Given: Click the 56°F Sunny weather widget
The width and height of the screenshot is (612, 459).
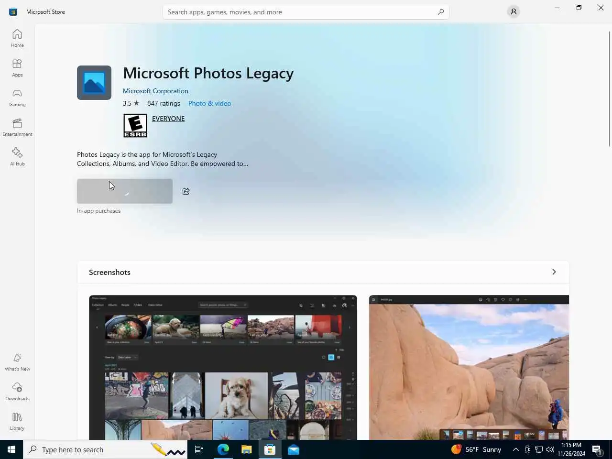Looking at the screenshot, I should pyautogui.click(x=476, y=449).
